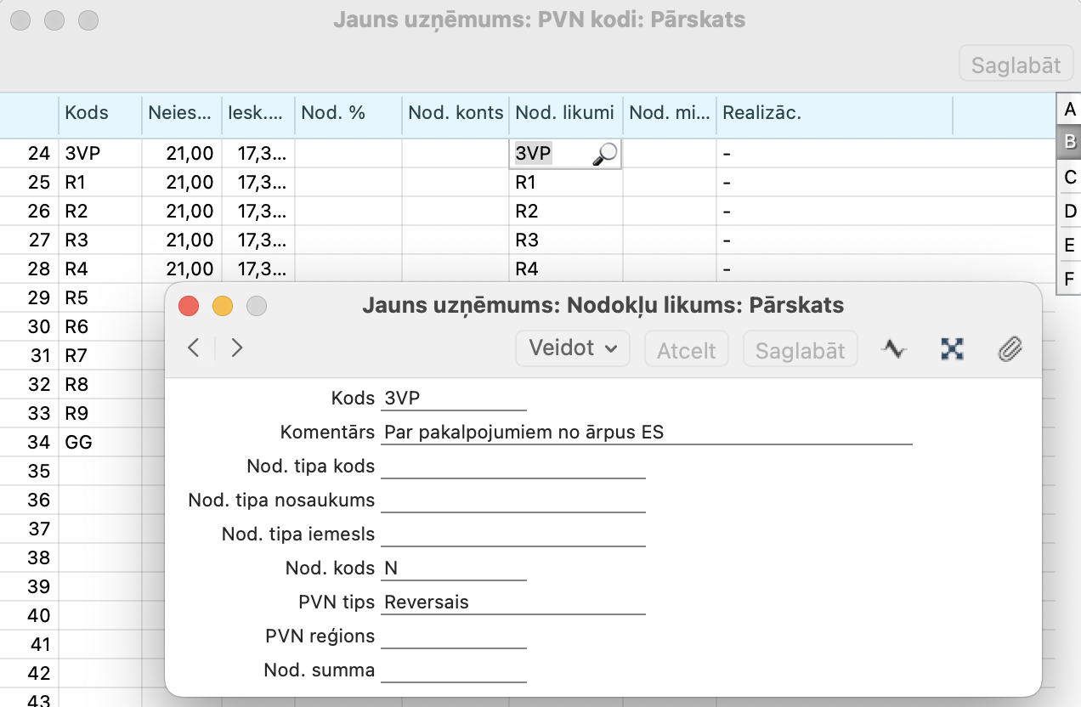Click the Nod. kods field

click(454, 568)
